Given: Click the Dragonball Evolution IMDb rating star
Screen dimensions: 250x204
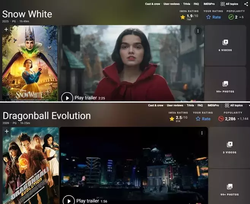Looking at the screenshot, I should coord(172,119).
